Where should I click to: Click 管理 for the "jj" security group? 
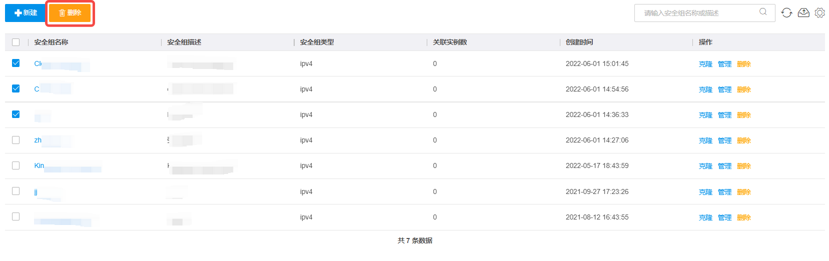(724, 192)
